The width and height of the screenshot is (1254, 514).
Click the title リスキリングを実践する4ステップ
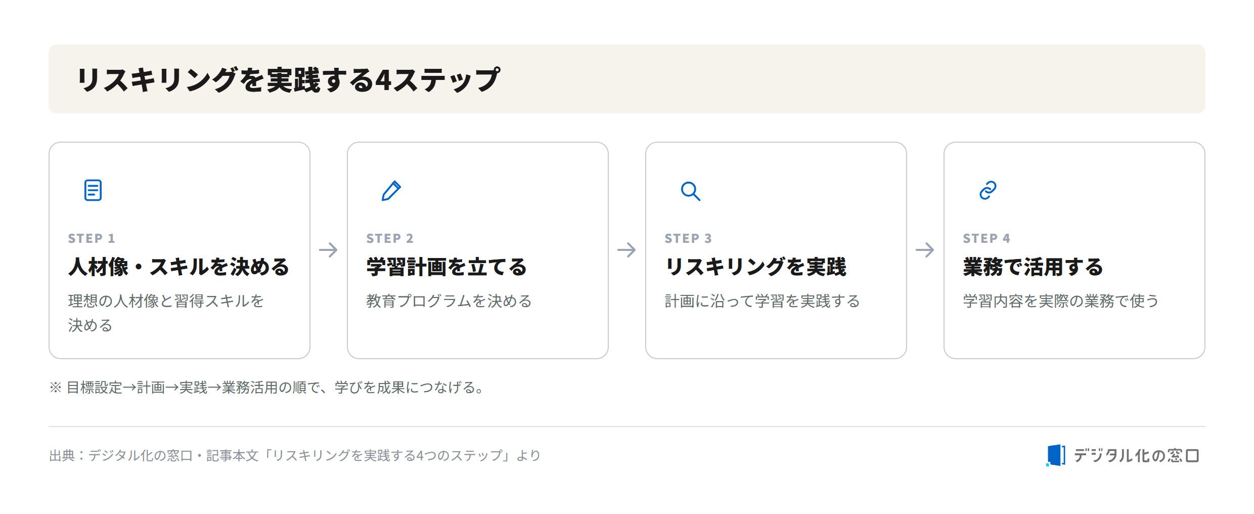tap(288, 79)
